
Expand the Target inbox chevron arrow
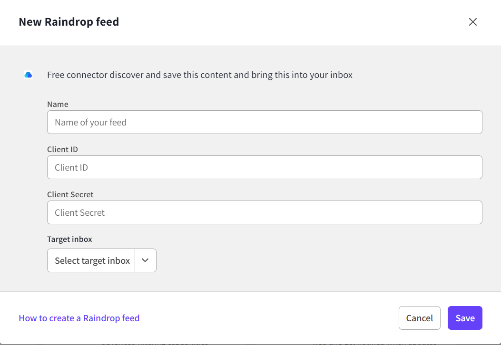146,260
